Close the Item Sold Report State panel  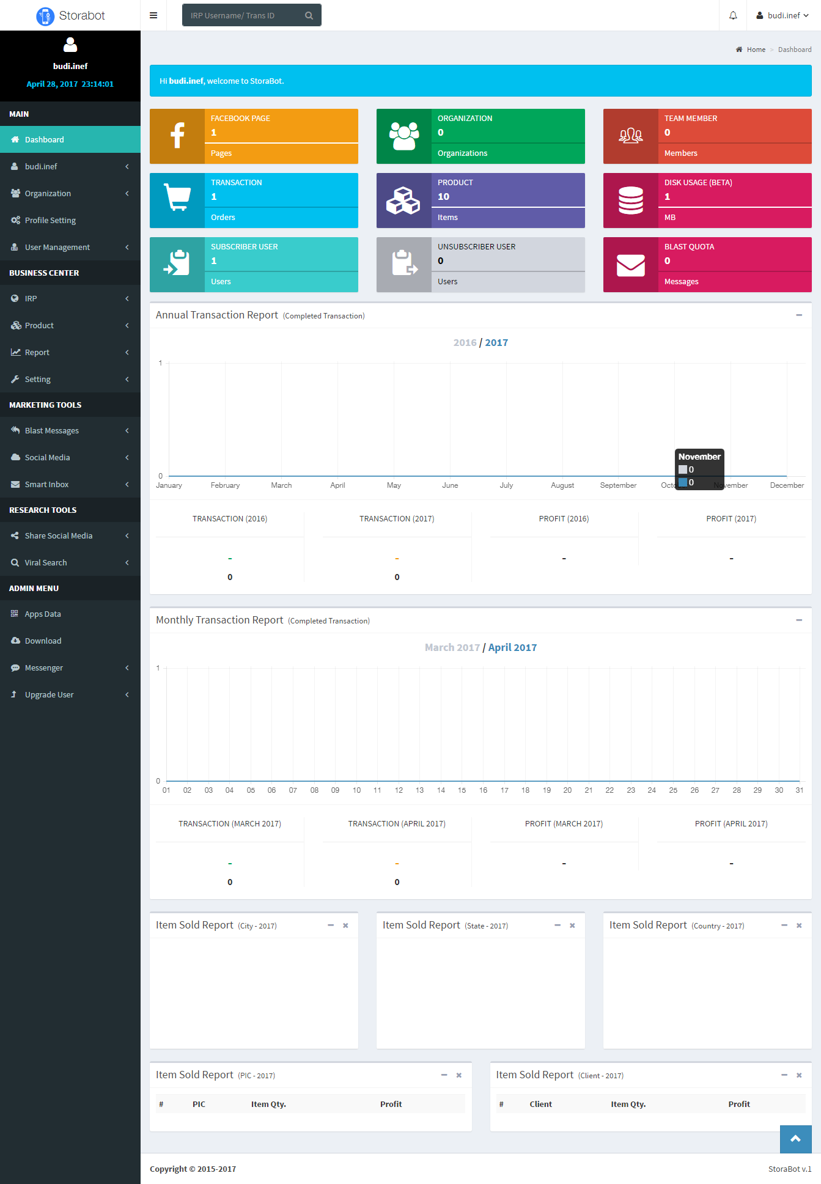pos(572,925)
